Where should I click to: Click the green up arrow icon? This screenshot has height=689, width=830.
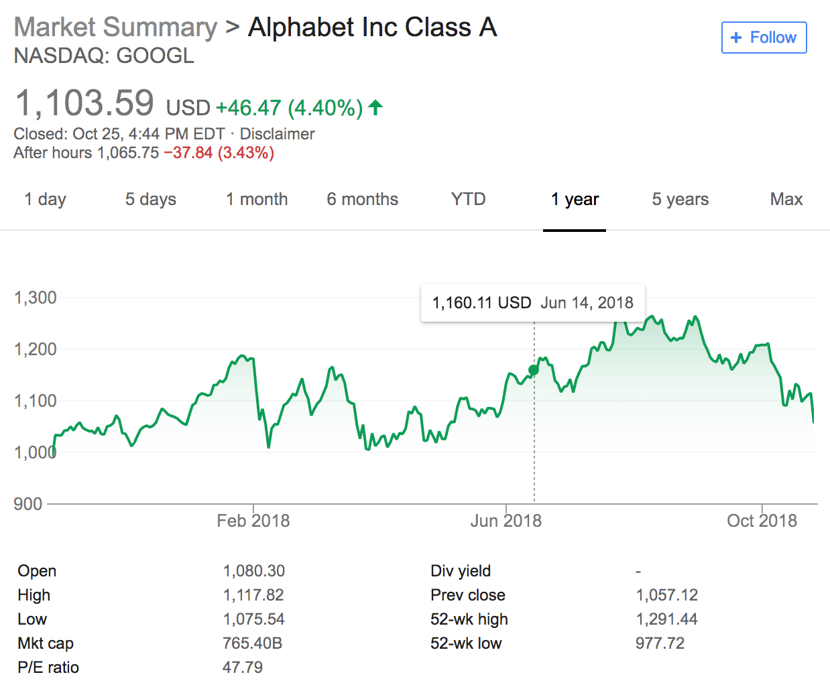[x=375, y=107]
